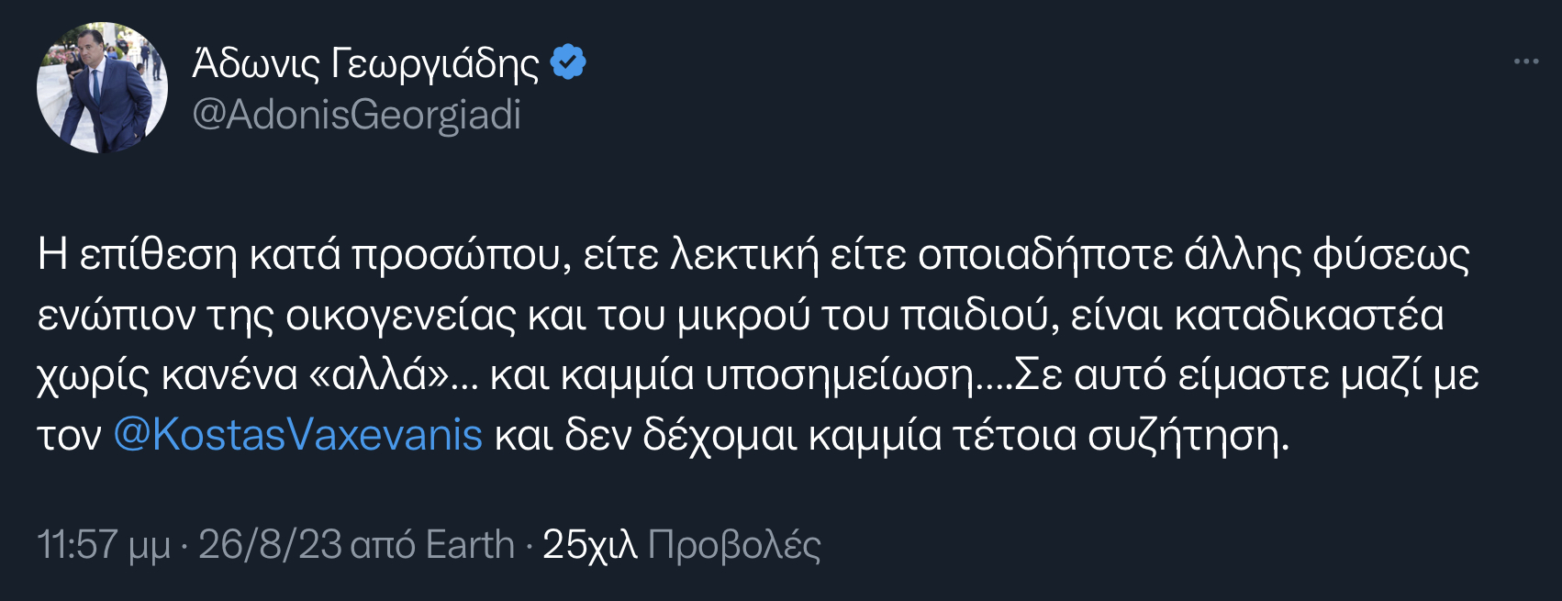Open Άδωνις Γεωργιάδης profile picture
The image size is (1562, 601).
(x=102, y=88)
